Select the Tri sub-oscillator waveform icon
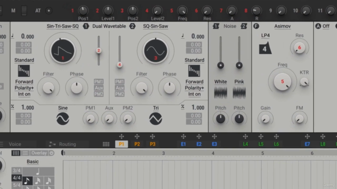The image size is (337, 189). [x=156, y=119]
